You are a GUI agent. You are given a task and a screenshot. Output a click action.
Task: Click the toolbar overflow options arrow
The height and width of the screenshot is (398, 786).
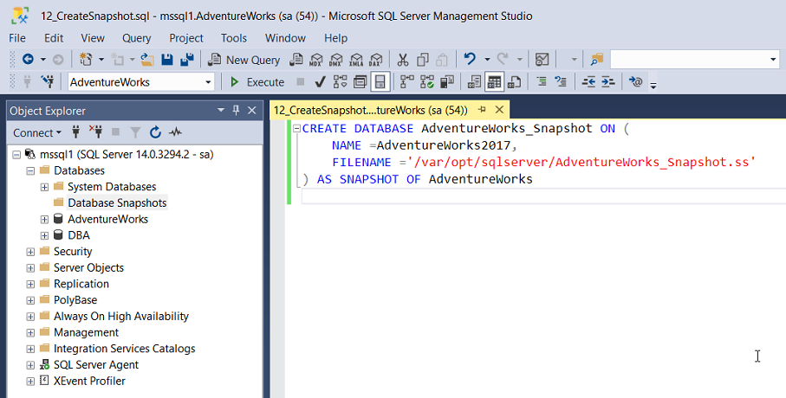(x=653, y=86)
